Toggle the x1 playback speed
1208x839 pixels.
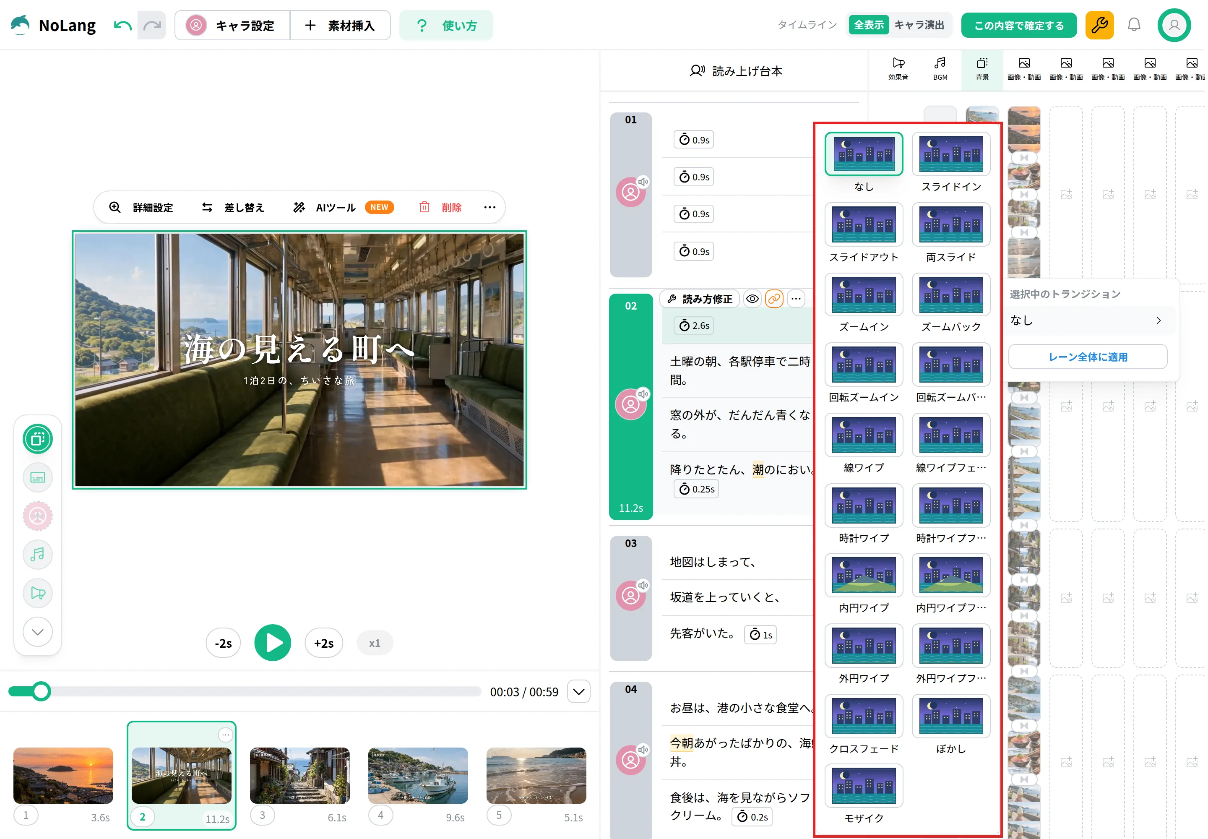pyautogui.click(x=374, y=643)
